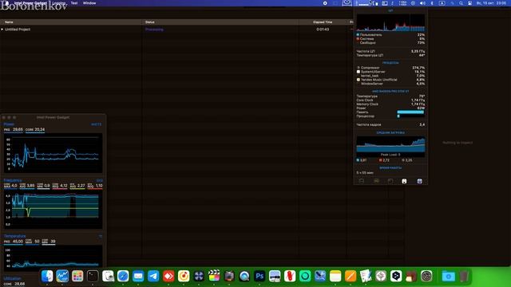Click the Compressor process in iStat list
511x287 pixels.
(x=390, y=68)
